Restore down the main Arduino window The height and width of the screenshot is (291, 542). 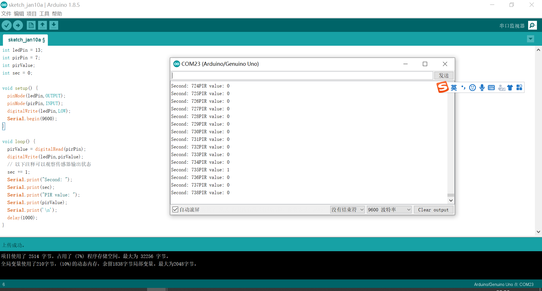(512, 5)
